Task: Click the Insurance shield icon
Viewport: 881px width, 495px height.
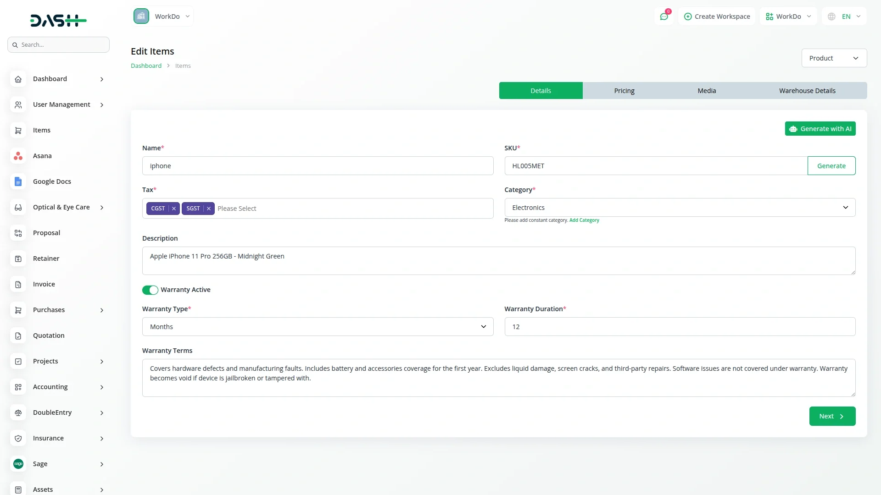Action: pos(18,438)
